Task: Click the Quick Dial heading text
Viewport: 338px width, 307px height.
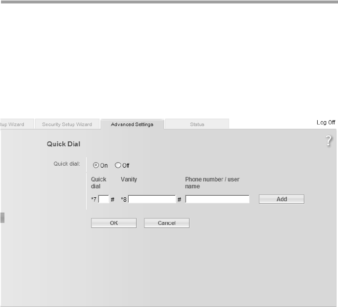Action: 63,144
